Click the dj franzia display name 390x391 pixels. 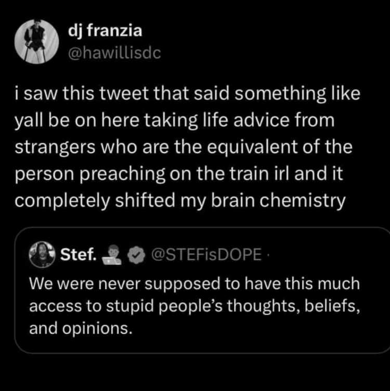[x=105, y=31]
